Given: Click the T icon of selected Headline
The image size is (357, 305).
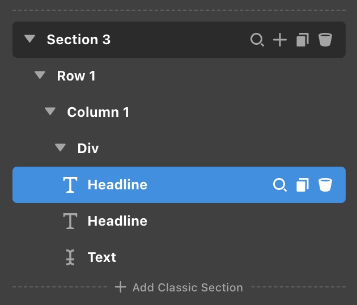Looking at the screenshot, I should click(x=70, y=185).
